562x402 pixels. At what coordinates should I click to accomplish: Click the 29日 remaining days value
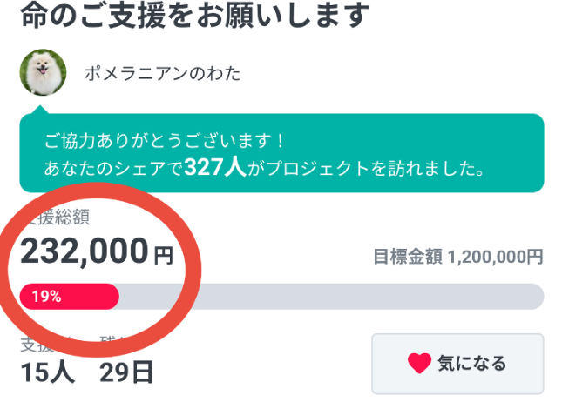coord(126,373)
